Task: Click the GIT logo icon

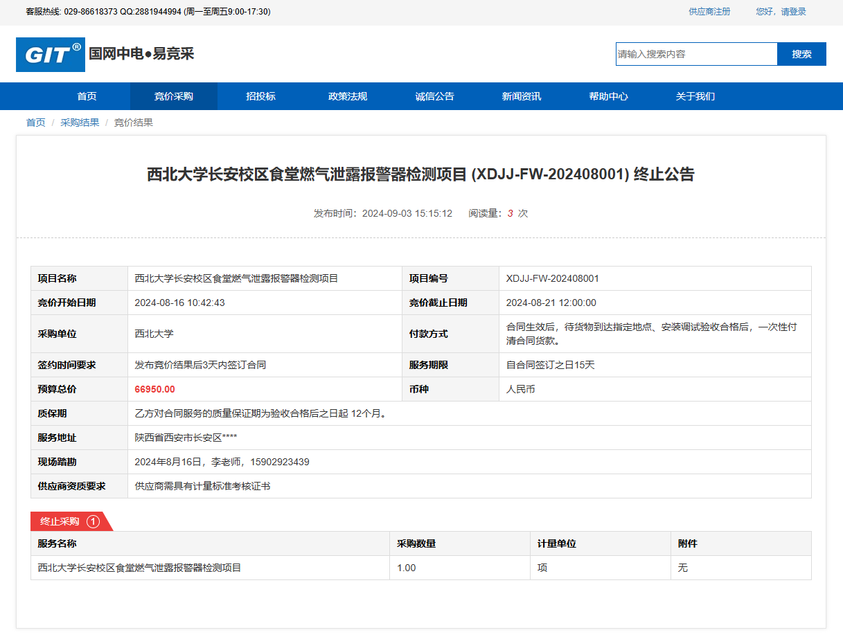Action: point(51,55)
